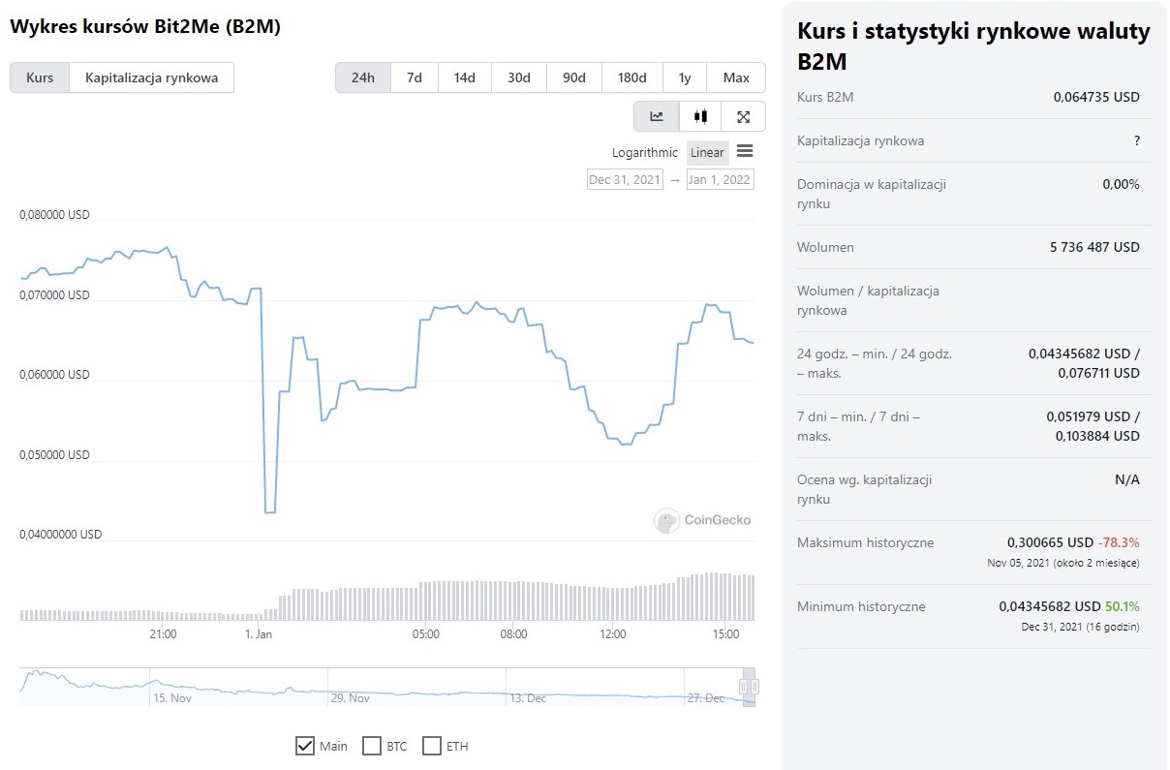Switch to Kapitalizacja rynkowa tab

(x=151, y=77)
